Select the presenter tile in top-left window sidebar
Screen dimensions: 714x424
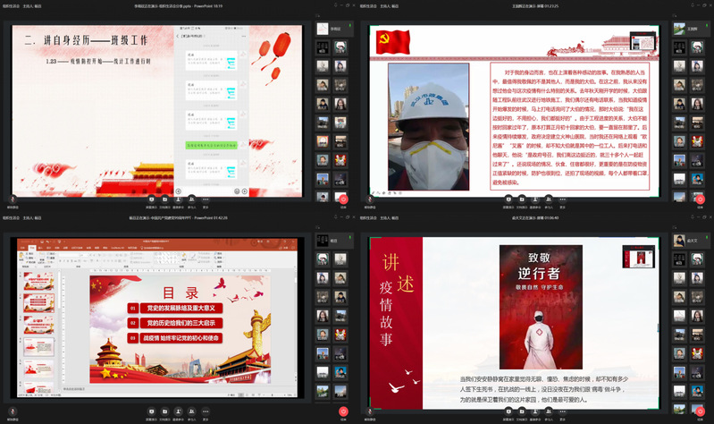coord(334,29)
